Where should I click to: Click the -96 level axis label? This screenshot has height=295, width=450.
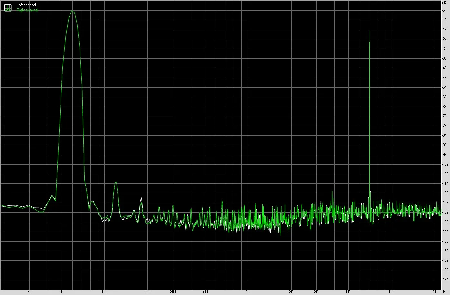pos(444,155)
